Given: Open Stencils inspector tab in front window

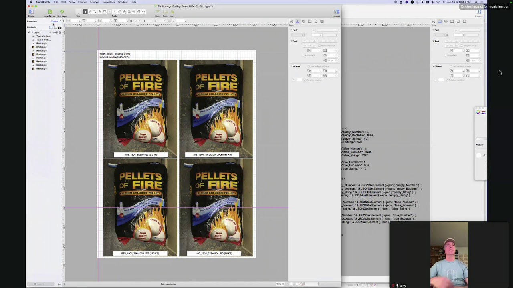Looking at the screenshot, I should coord(322,21).
